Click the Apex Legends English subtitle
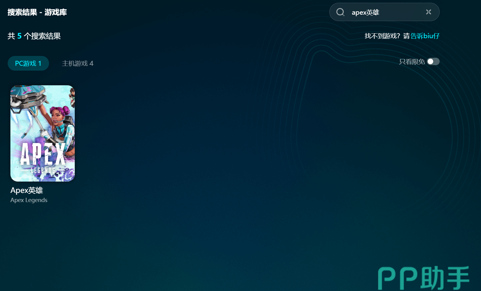 pos(29,200)
